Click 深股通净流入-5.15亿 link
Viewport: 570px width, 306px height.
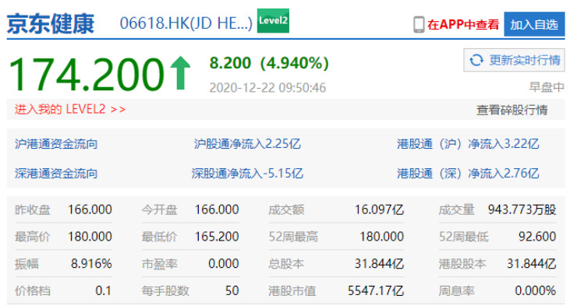pos(247,174)
